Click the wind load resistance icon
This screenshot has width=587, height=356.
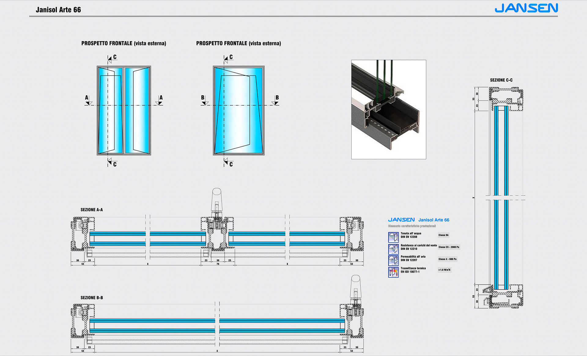pos(393,249)
